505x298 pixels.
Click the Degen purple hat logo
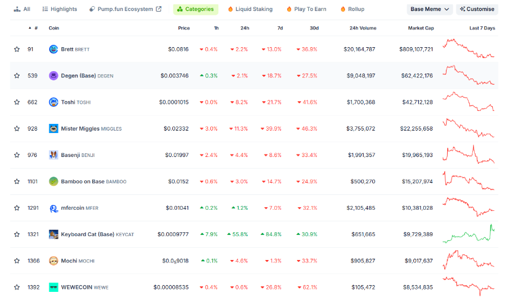(x=54, y=76)
